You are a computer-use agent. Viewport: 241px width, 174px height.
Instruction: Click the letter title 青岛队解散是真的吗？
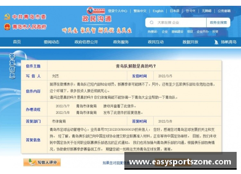click(136, 66)
